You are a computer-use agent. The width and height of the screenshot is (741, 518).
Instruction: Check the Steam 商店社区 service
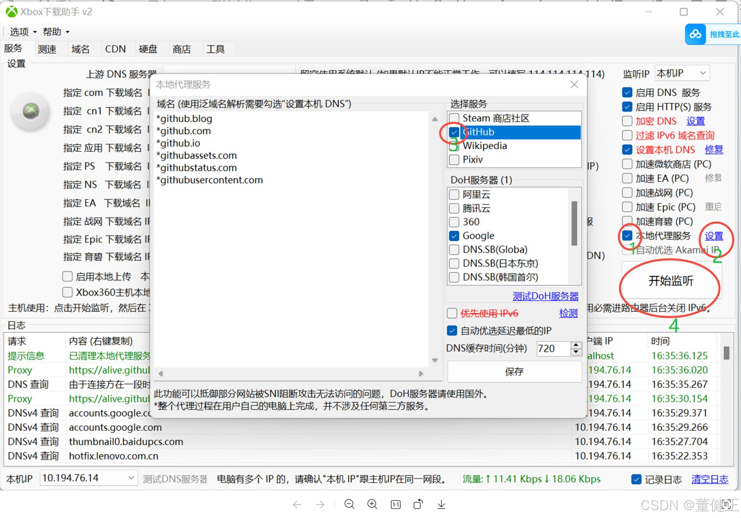pos(454,118)
